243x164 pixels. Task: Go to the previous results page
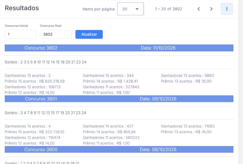(x=199, y=9)
